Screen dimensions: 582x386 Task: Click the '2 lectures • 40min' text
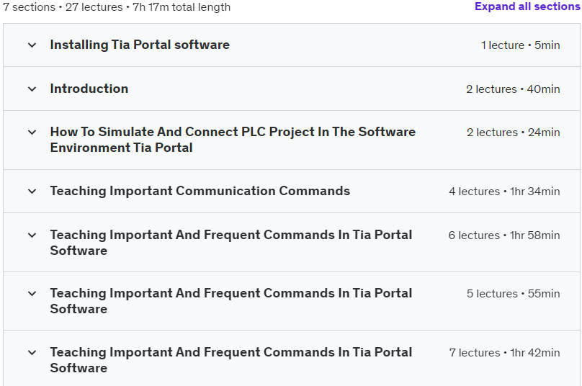pos(512,89)
